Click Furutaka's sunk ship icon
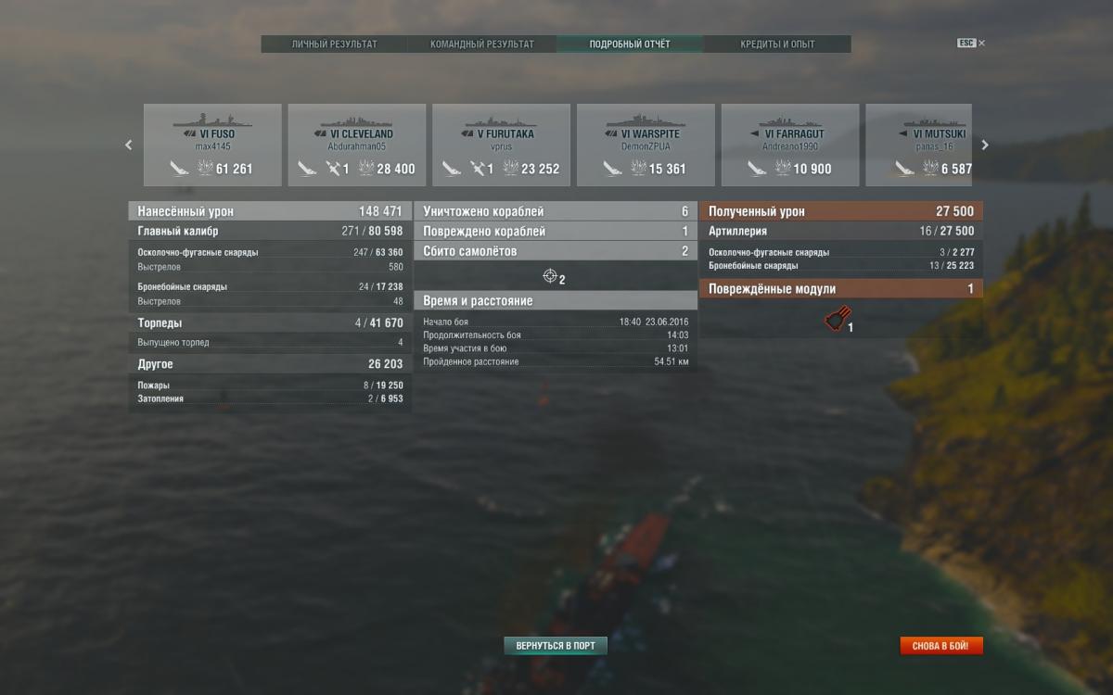This screenshot has width=1113, height=695. (452, 169)
